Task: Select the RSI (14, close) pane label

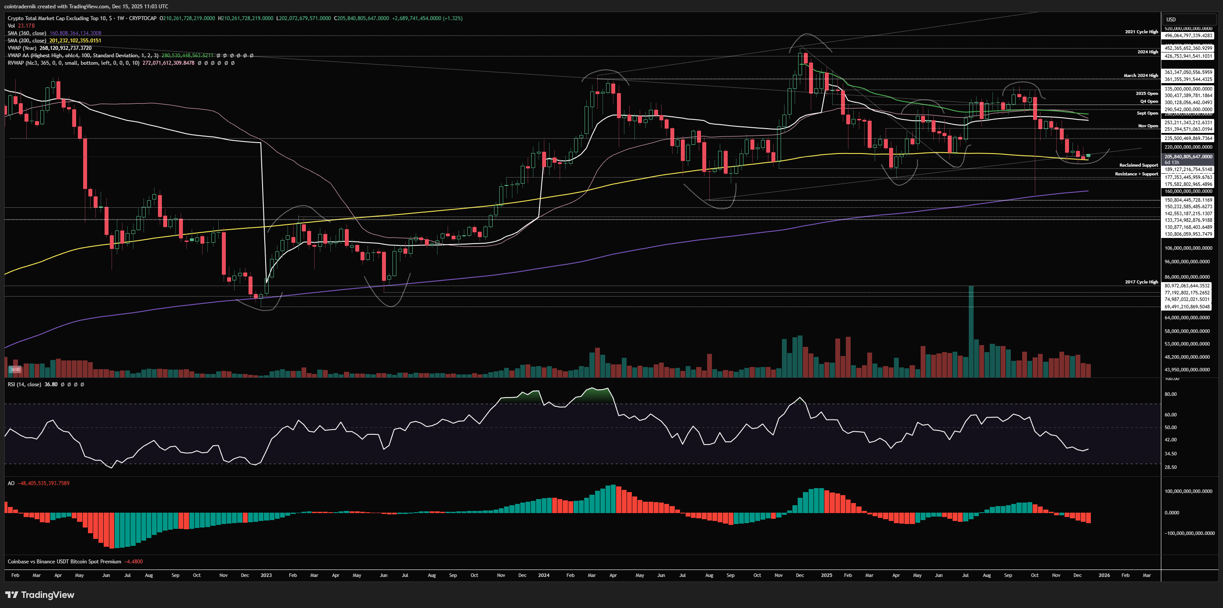Action: pos(24,384)
